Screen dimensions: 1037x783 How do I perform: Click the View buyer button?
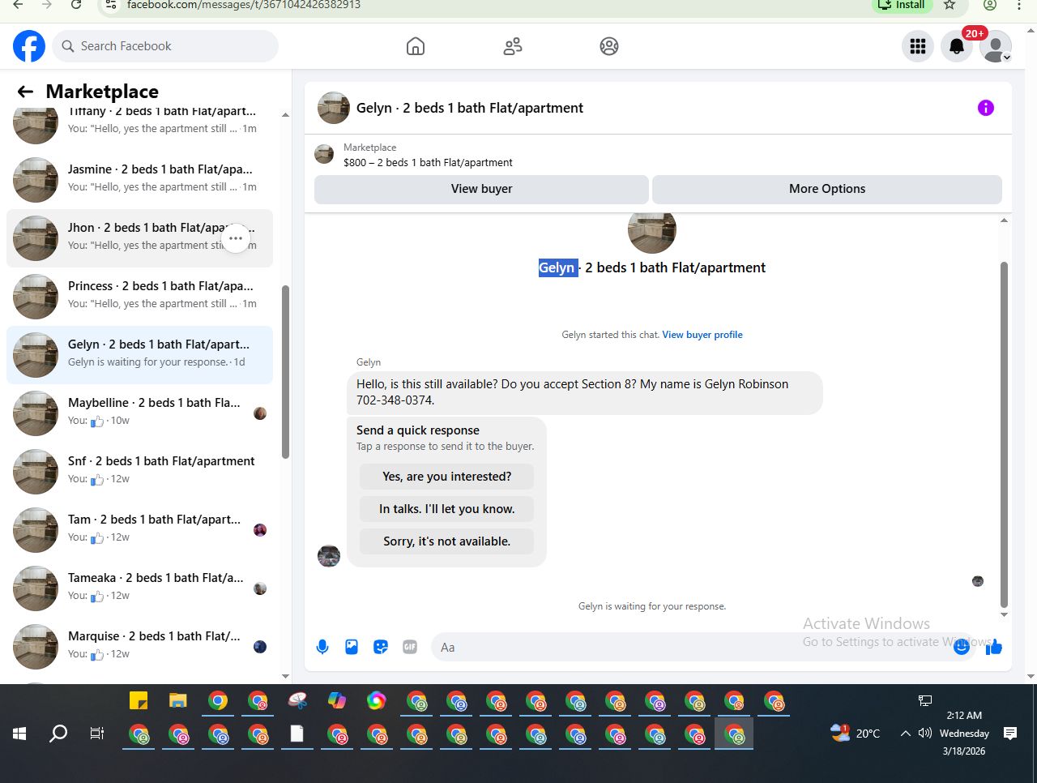point(481,189)
